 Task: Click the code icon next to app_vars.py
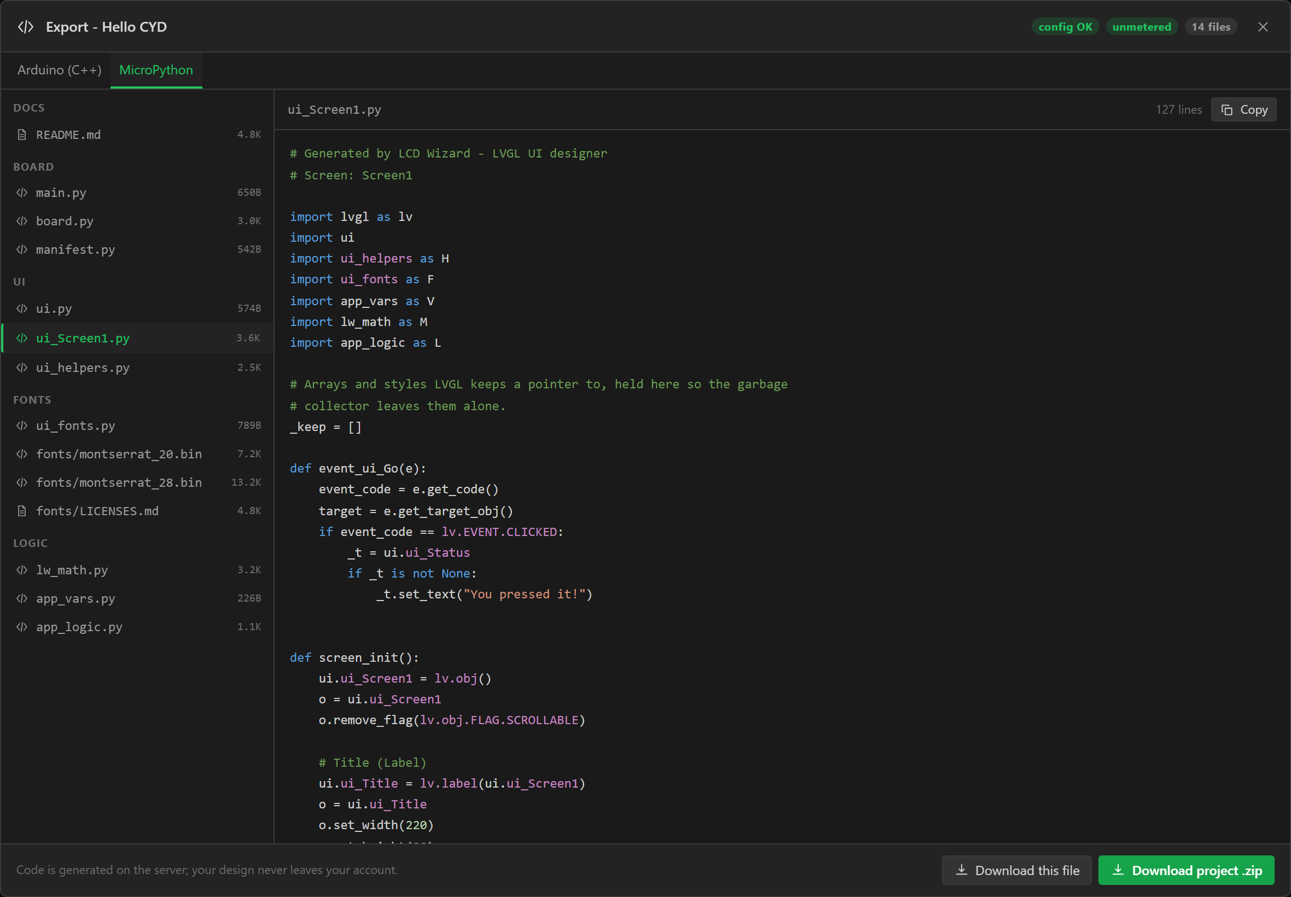coord(22,598)
